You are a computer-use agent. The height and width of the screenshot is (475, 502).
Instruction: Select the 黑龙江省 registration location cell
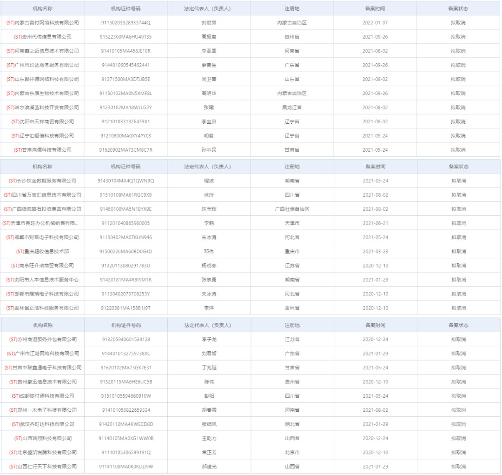click(292, 107)
